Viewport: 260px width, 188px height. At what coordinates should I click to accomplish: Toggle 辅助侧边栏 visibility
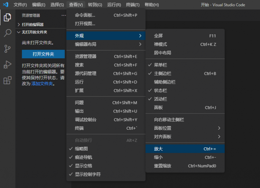click(x=185, y=82)
